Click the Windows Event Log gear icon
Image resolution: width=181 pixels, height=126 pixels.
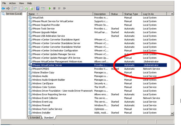[30, 102]
